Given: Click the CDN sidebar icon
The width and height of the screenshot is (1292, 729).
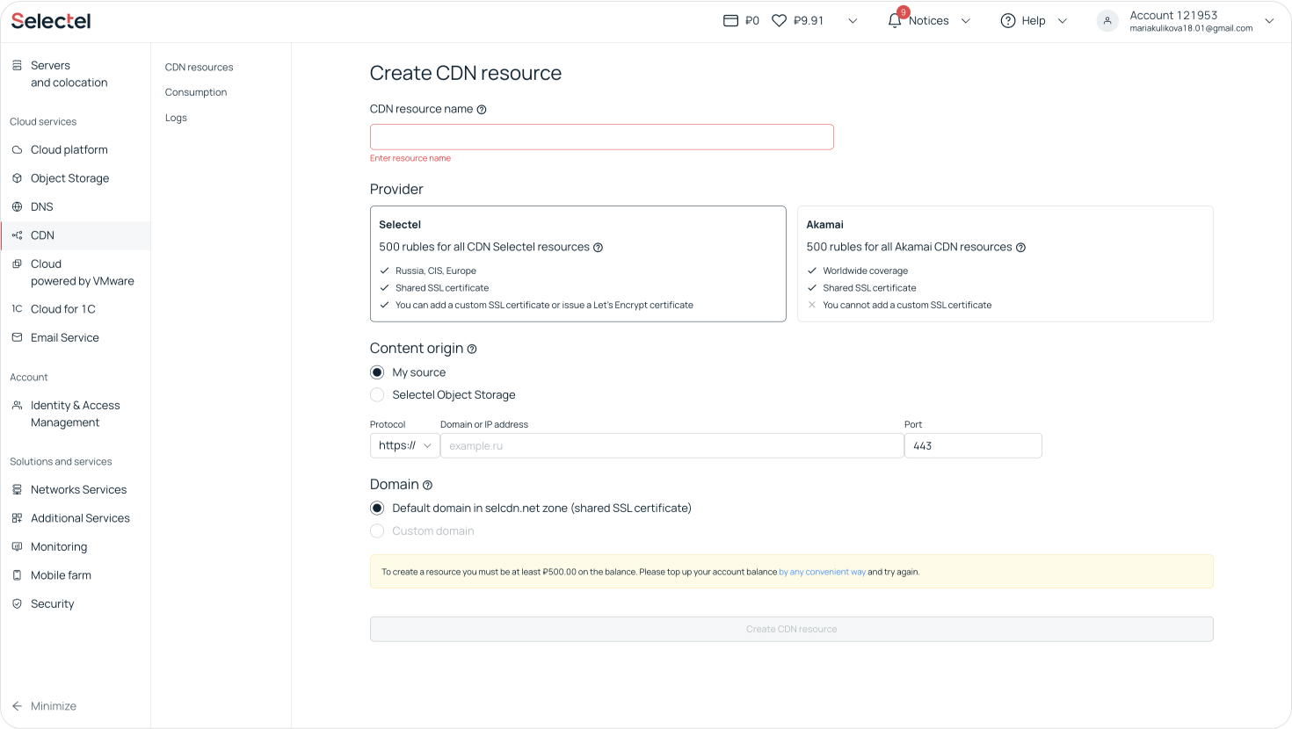Looking at the screenshot, I should 17,235.
